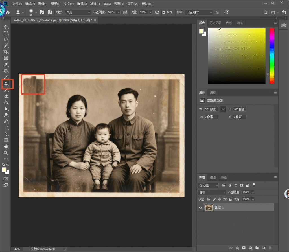The width and height of the screenshot is (289, 252).
Task: Select the Dodge tool
Action: click(6, 115)
